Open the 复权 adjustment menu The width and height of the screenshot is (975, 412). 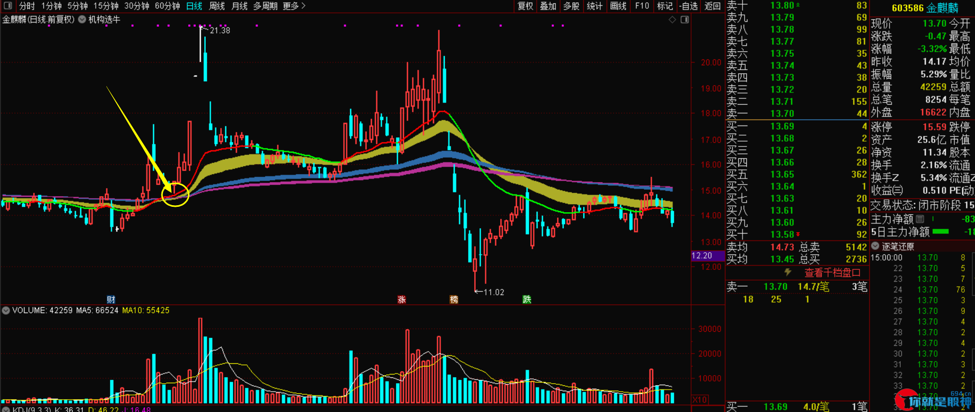click(x=525, y=6)
